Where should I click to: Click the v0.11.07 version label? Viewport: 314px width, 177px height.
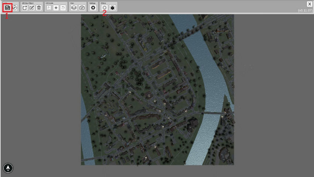[x=306, y=11]
